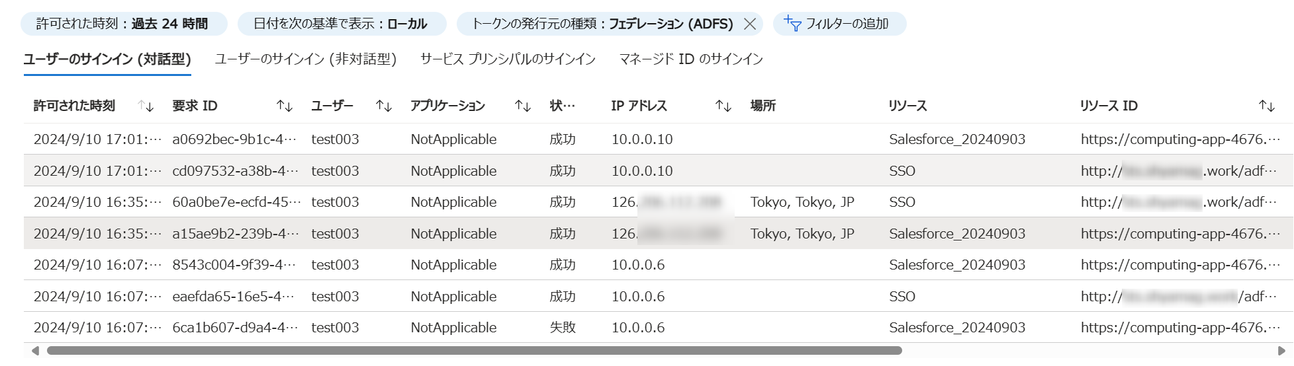Click the リソース column header
The image size is (1294, 366).
pyautogui.click(x=908, y=106)
